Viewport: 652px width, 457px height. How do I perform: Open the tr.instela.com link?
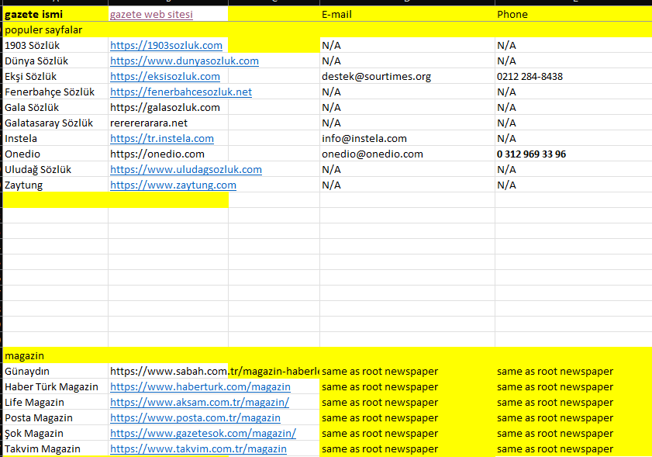click(x=162, y=139)
